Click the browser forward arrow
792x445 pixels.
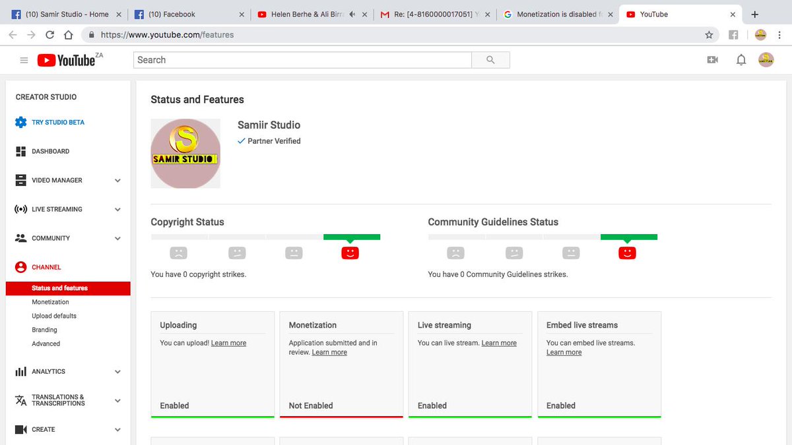[x=31, y=35]
